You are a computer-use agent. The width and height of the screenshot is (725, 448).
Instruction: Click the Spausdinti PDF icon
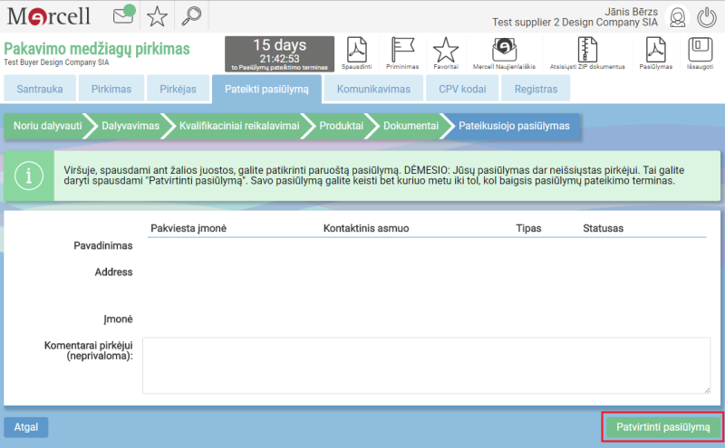[356, 50]
